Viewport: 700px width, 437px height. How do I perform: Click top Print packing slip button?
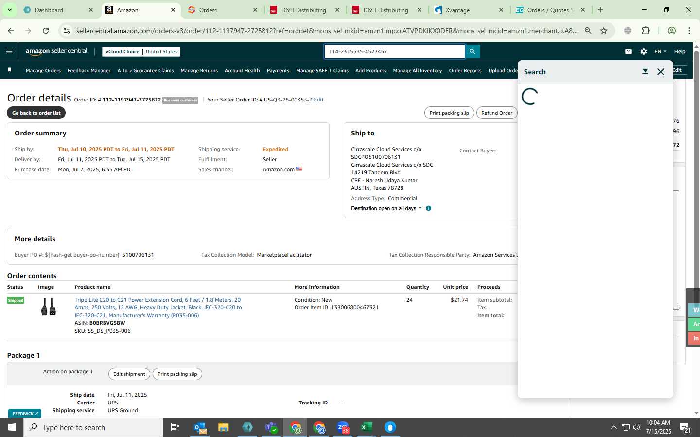pyautogui.click(x=449, y=113)
